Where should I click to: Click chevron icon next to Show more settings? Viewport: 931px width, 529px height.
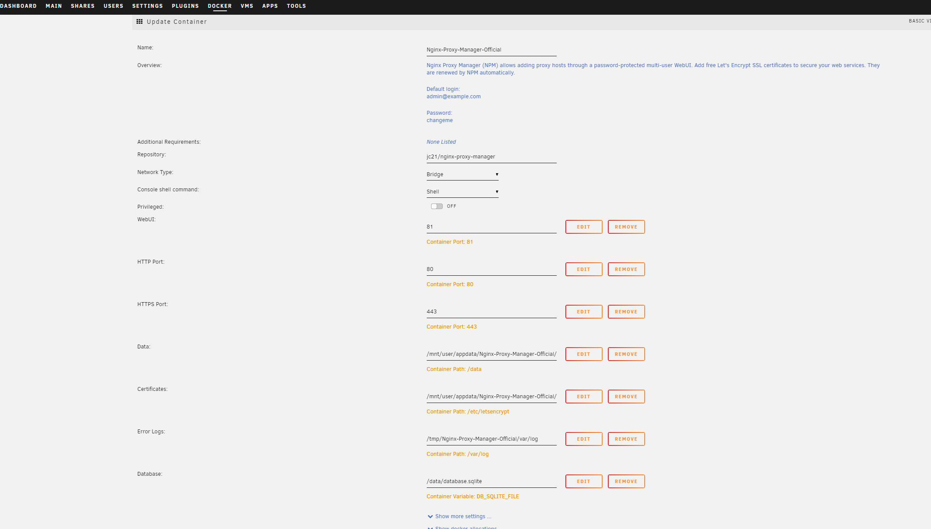430,516
